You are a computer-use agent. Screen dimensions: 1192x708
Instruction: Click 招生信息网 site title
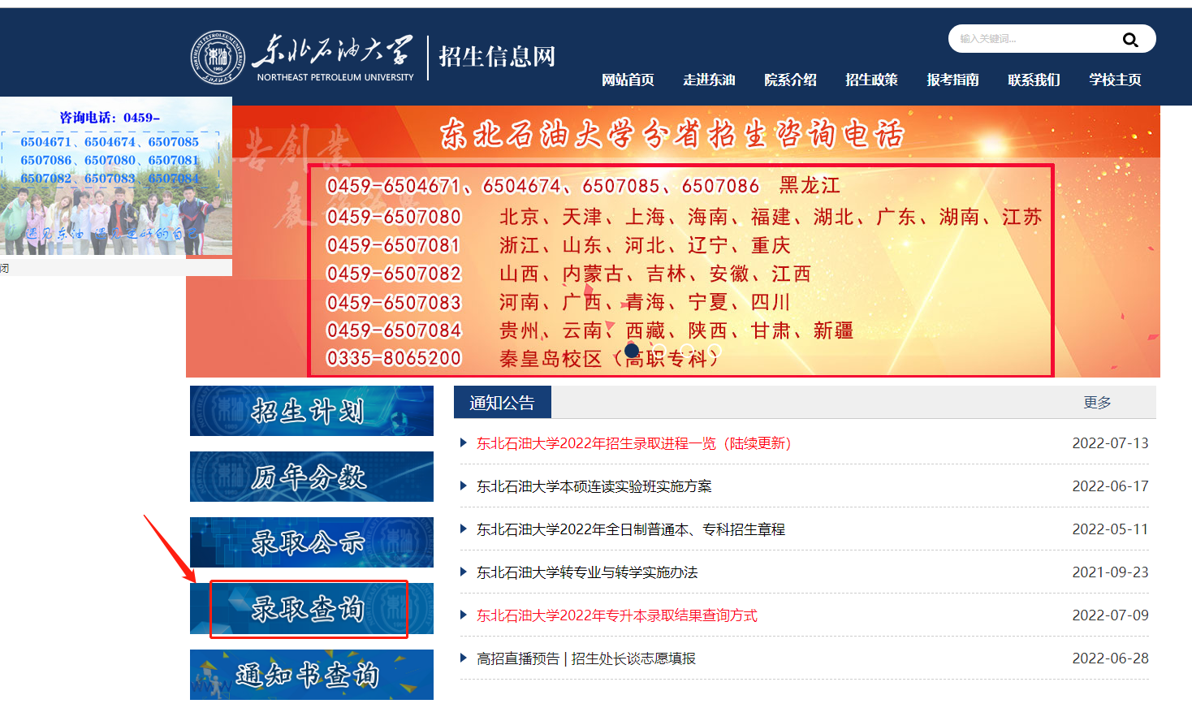pyautogui.click(x=497, y=57)
